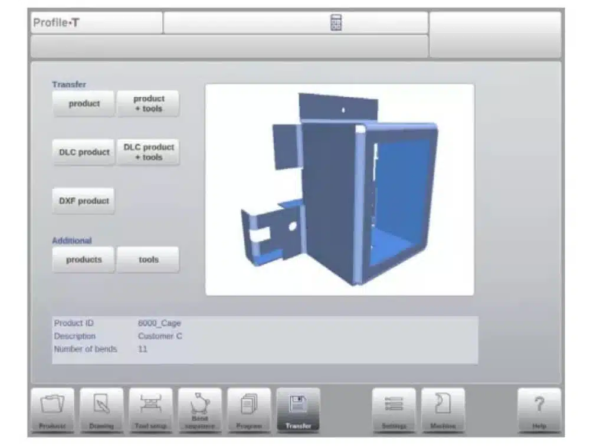This screenshot has width=590, height=446.
Task: Open the Bend sequence screen
Action: coord(200,411)
